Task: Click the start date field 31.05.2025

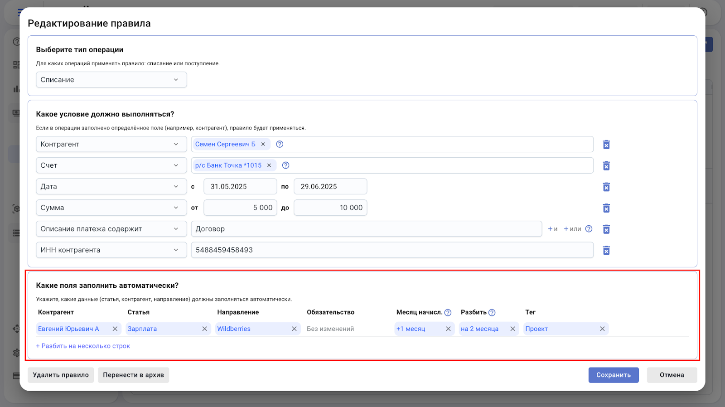Action: pos(240,187)
